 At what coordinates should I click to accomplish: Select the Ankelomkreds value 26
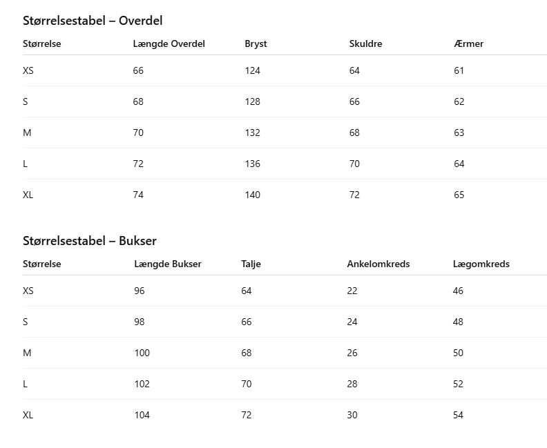click(x=352, y=353)
